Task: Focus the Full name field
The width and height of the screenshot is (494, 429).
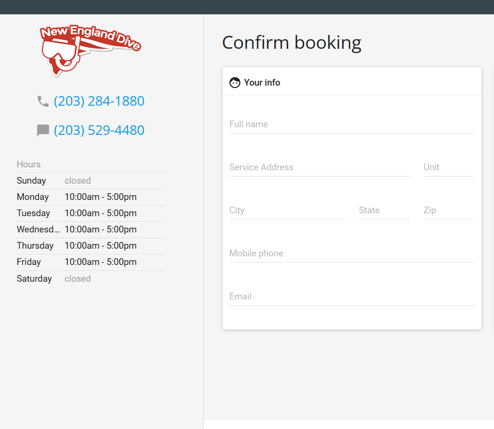Action: point(352,124)
